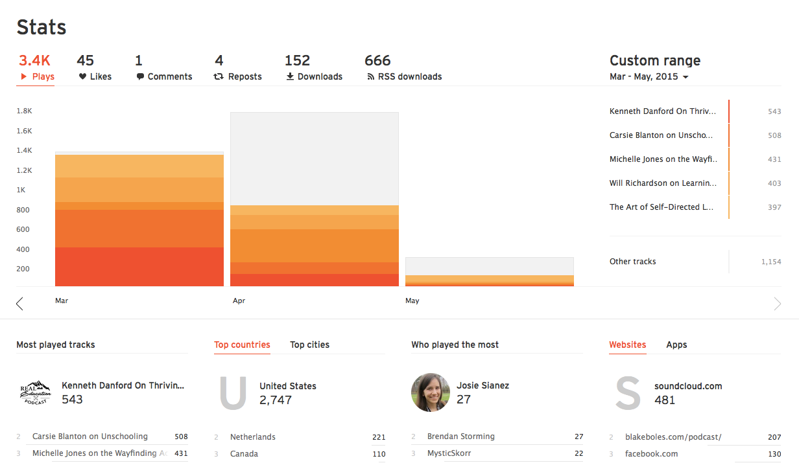Image resolution: width=799 pixels, height=465 pixels.
Task: Click the Downloads arrow icon
Action: point(290,76)
